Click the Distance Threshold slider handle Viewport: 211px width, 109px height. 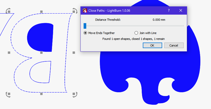85,26
